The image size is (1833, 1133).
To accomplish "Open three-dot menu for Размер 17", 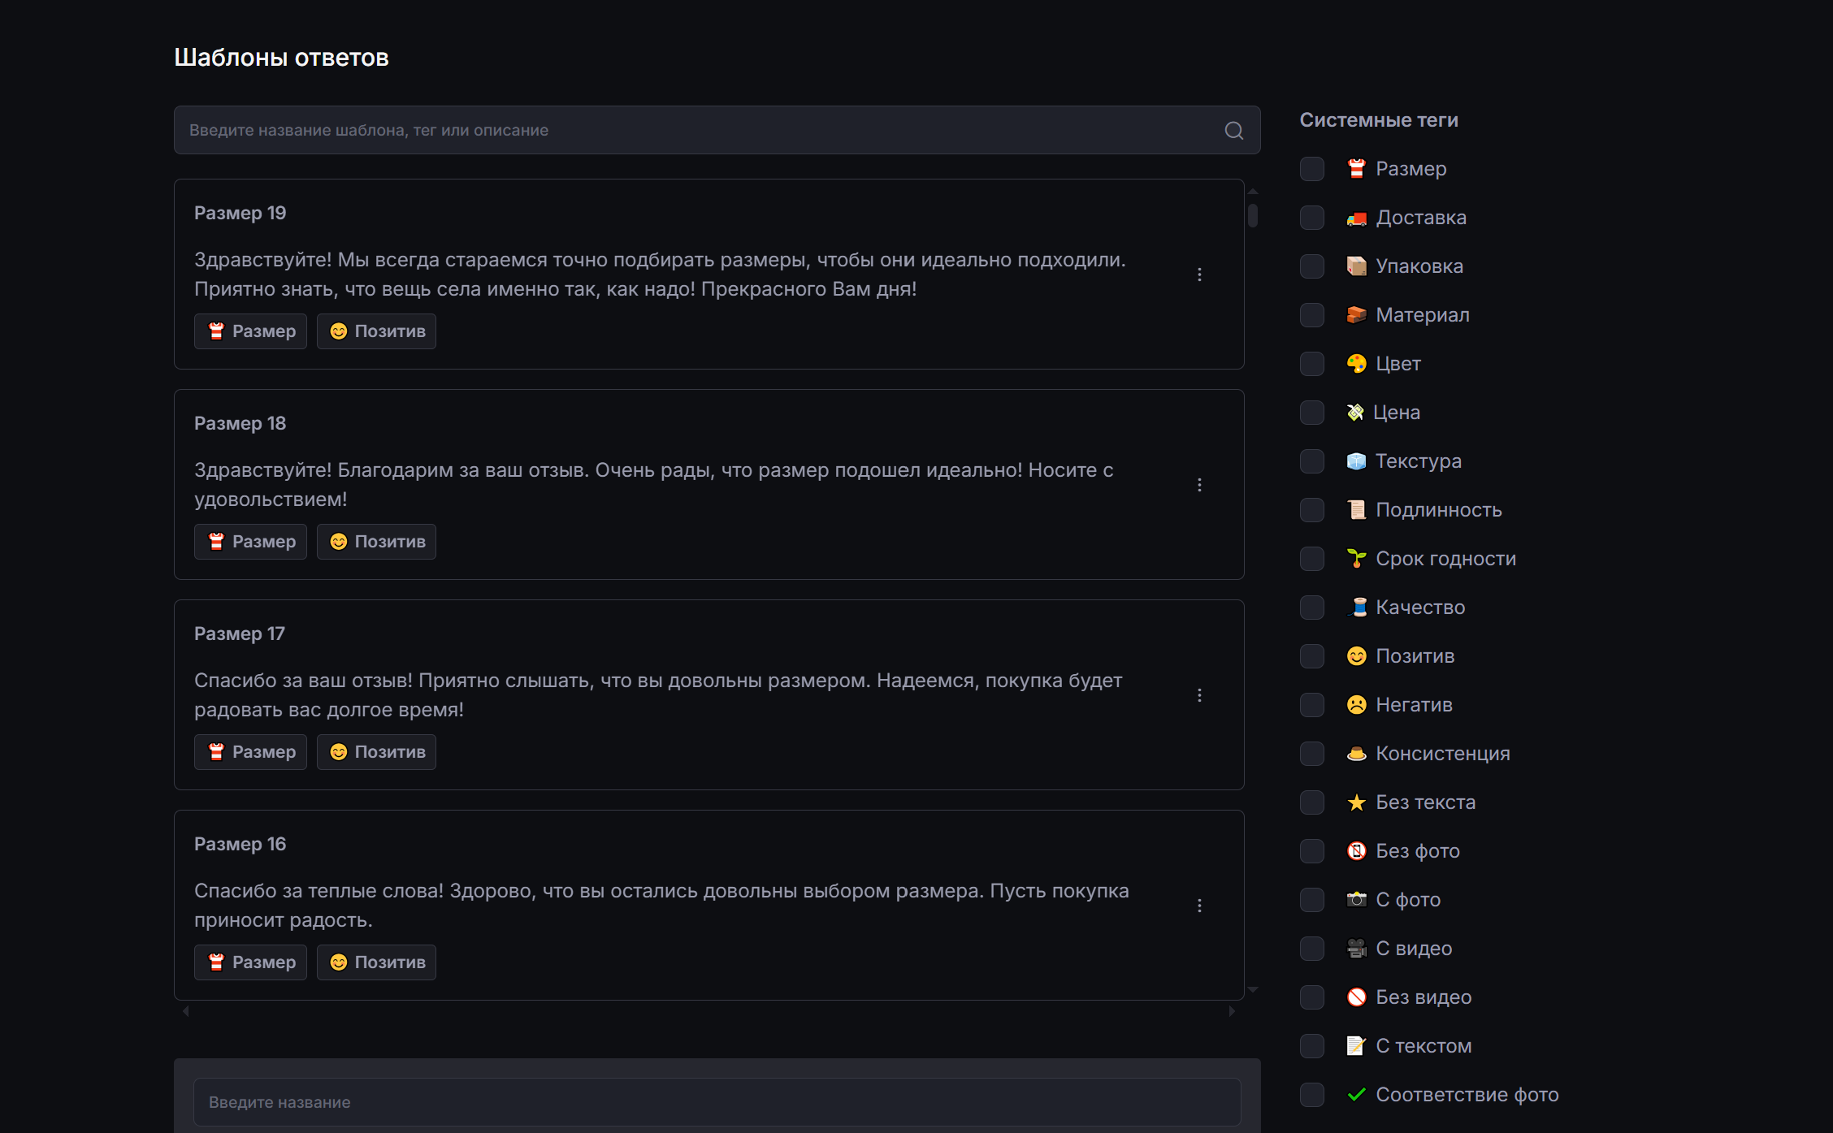I will [x=1199, y=695].
